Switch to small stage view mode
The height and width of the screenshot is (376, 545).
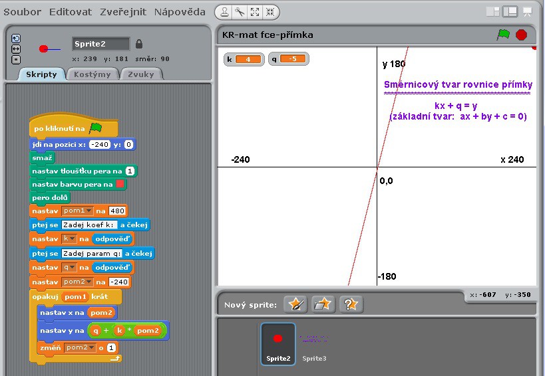pyautogui.click(x=493, y=11)
